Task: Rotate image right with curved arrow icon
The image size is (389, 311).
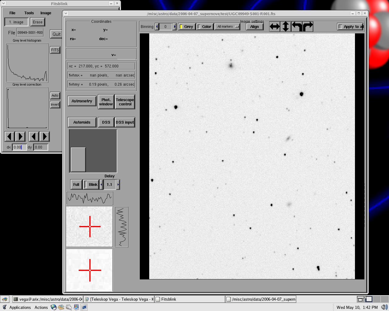Action: point(308,26)
